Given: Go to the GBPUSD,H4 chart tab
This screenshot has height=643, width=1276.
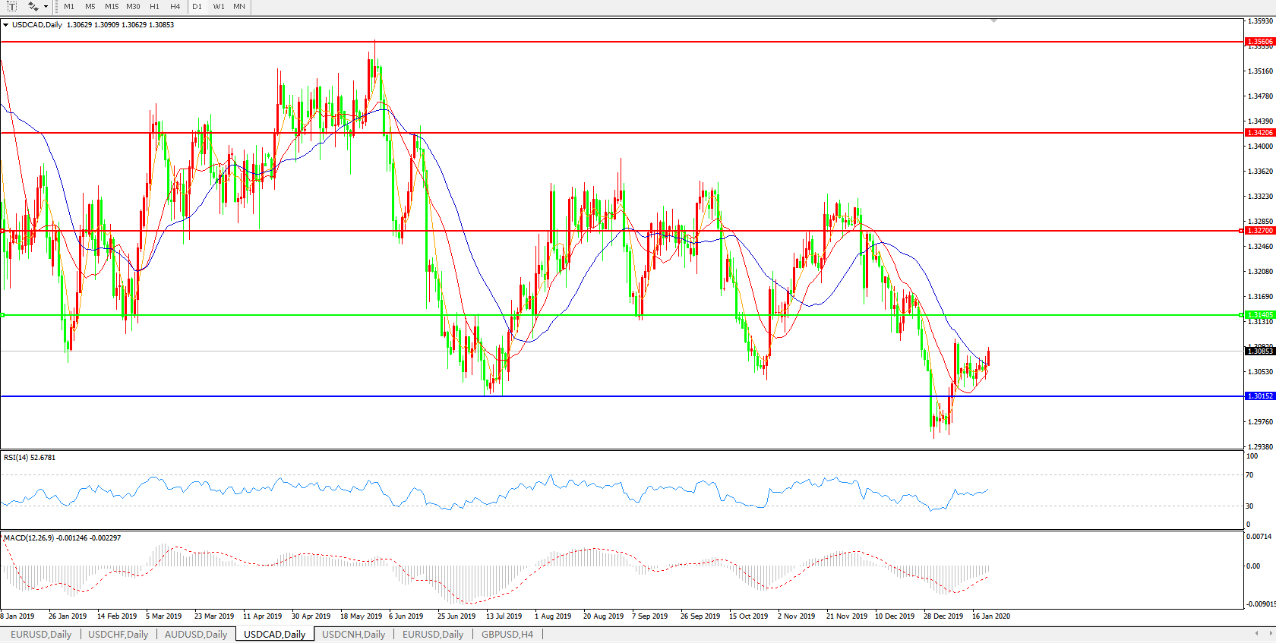Looking at the screenshot, I should click(x=507, y=635).
